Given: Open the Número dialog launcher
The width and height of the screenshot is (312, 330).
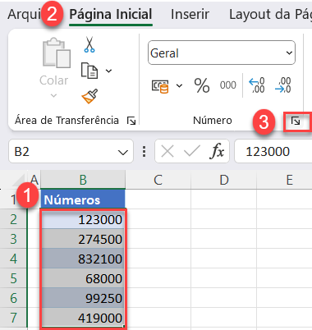Looking at the screenshot, I should tap(296, 121).
